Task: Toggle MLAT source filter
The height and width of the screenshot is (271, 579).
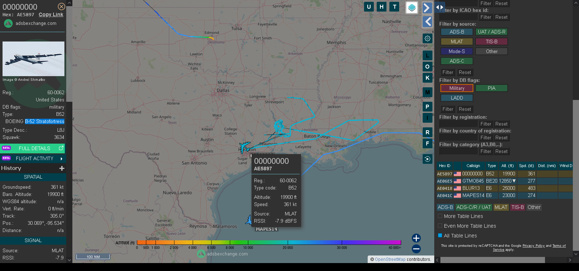Action: (457, 41)
